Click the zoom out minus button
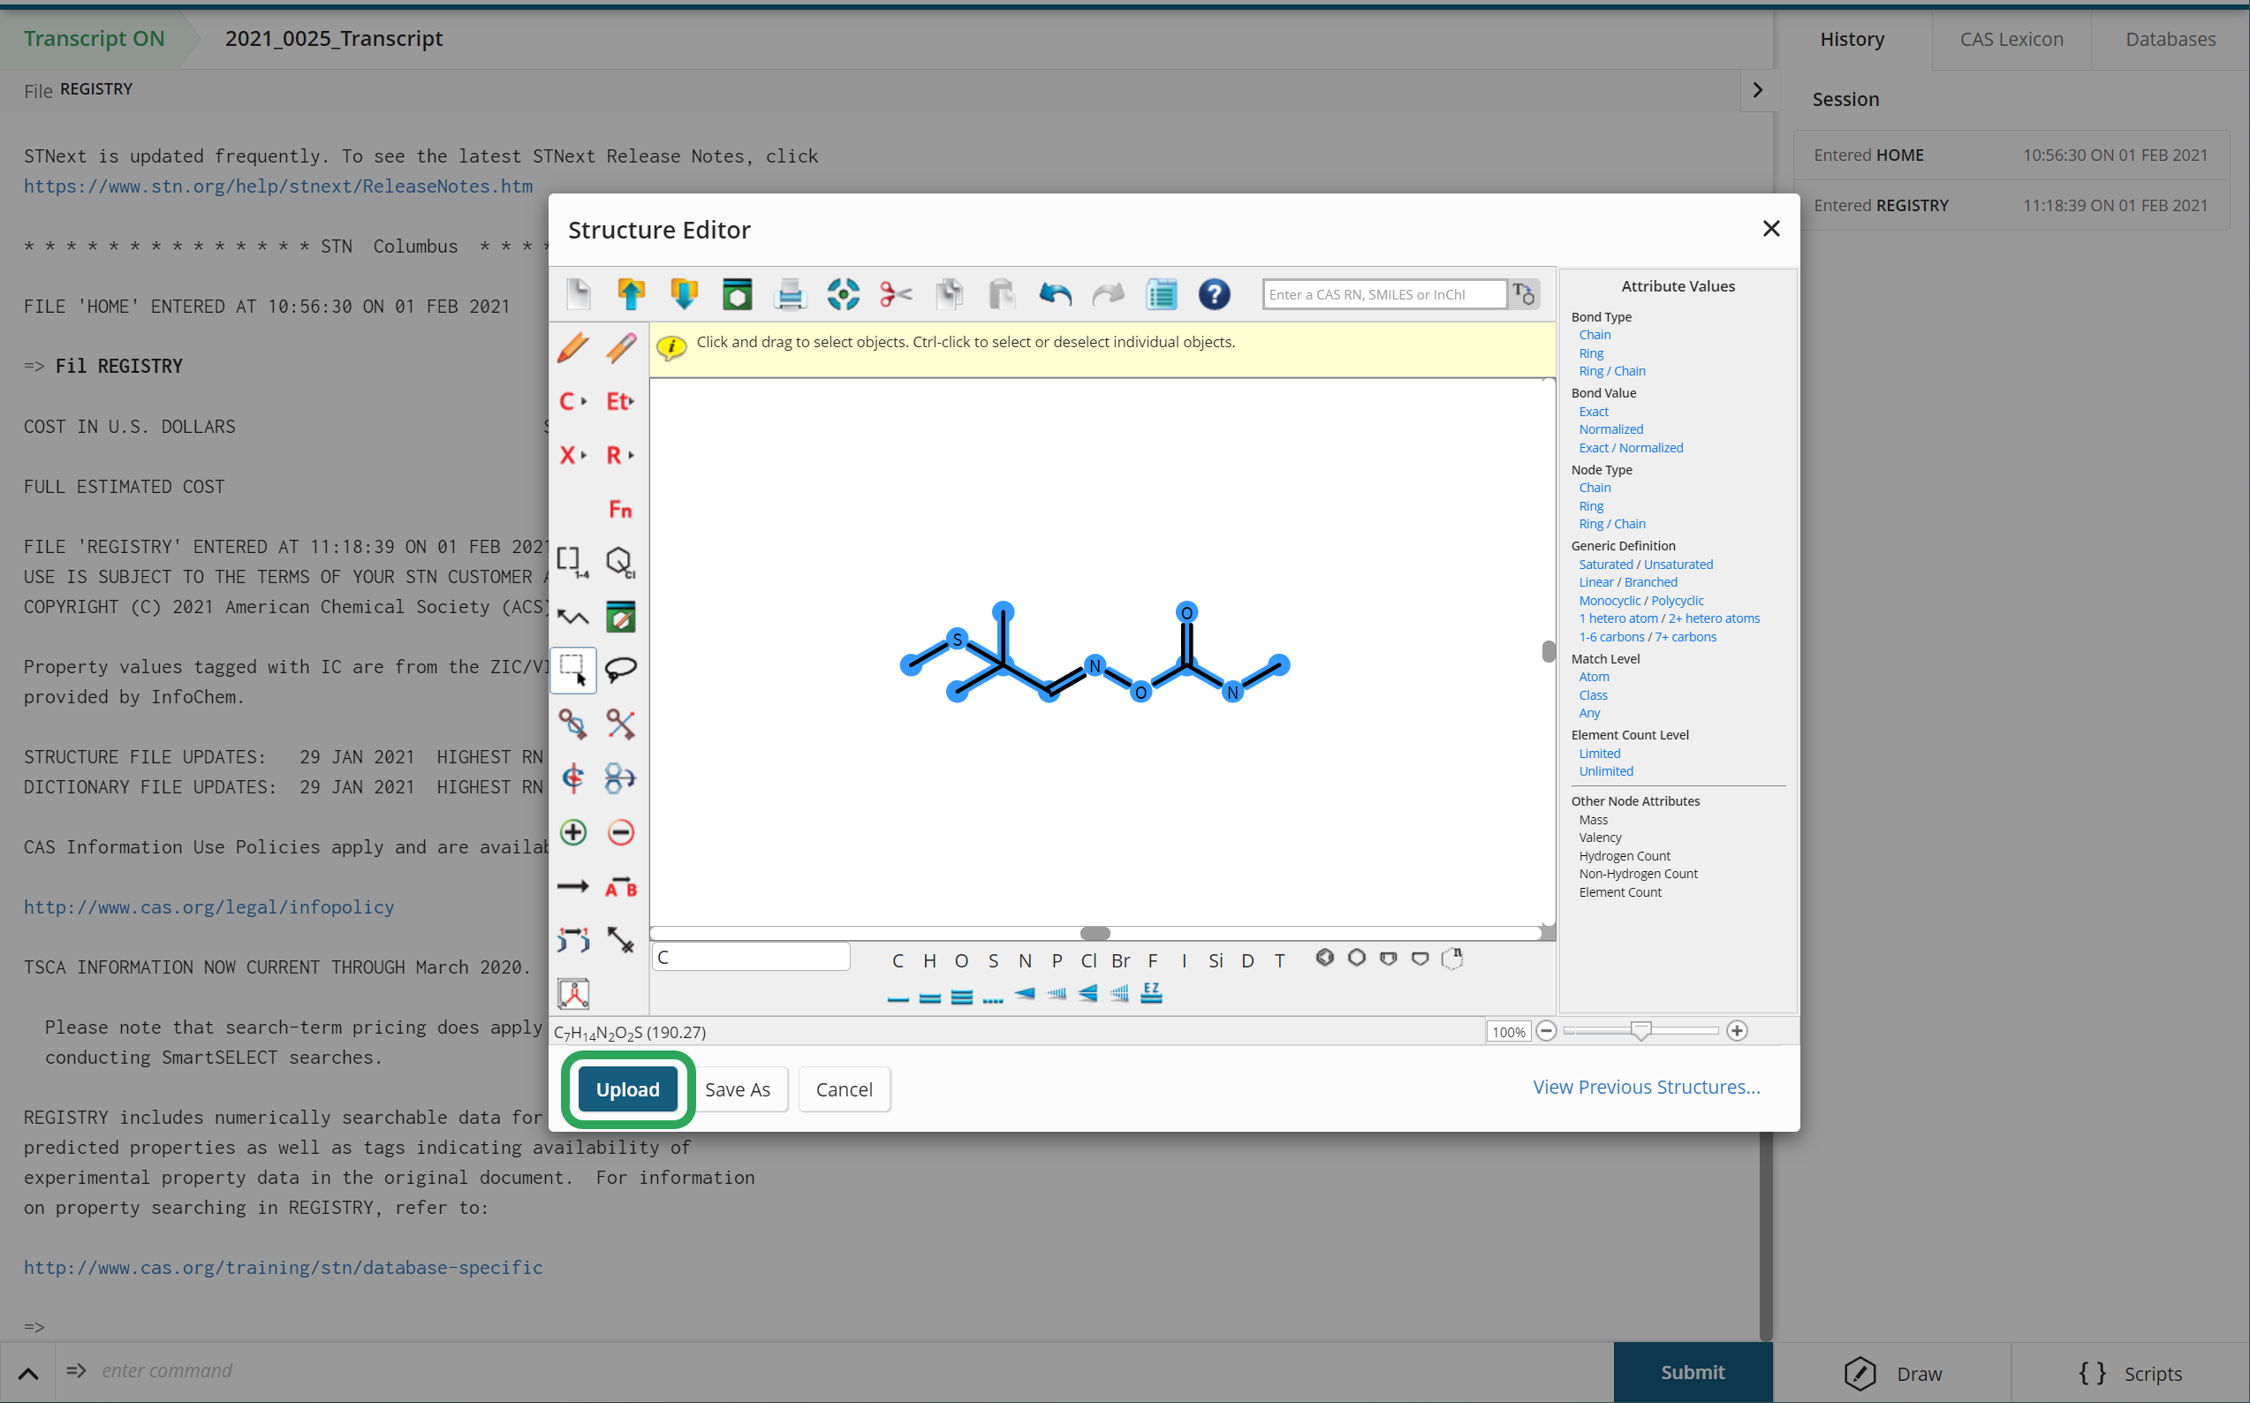This screenshot has height=1403, width=2250. (1546, 1031)
